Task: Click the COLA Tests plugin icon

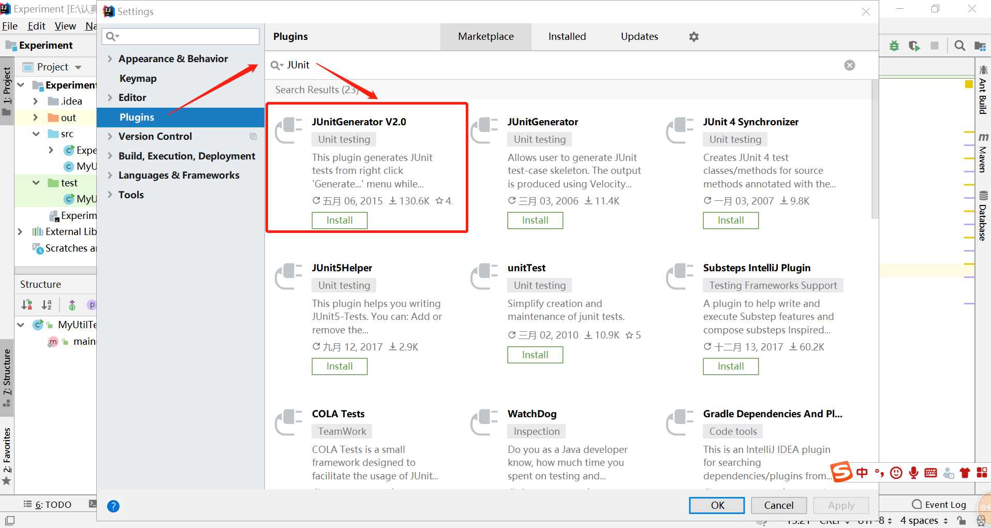Action: (289, 422)
